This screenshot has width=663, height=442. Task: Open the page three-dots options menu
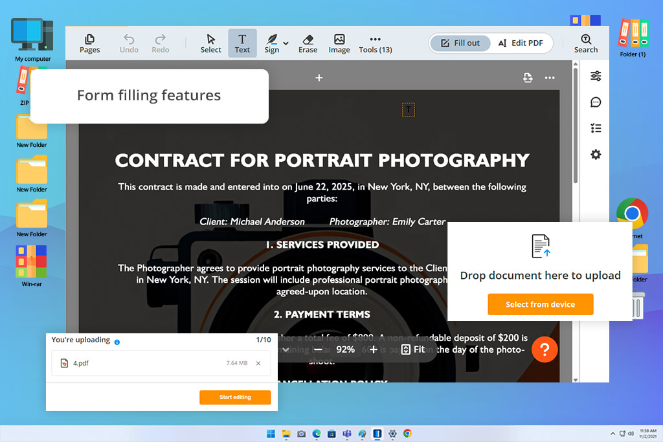pyautogui.click(x=550, y=78)
